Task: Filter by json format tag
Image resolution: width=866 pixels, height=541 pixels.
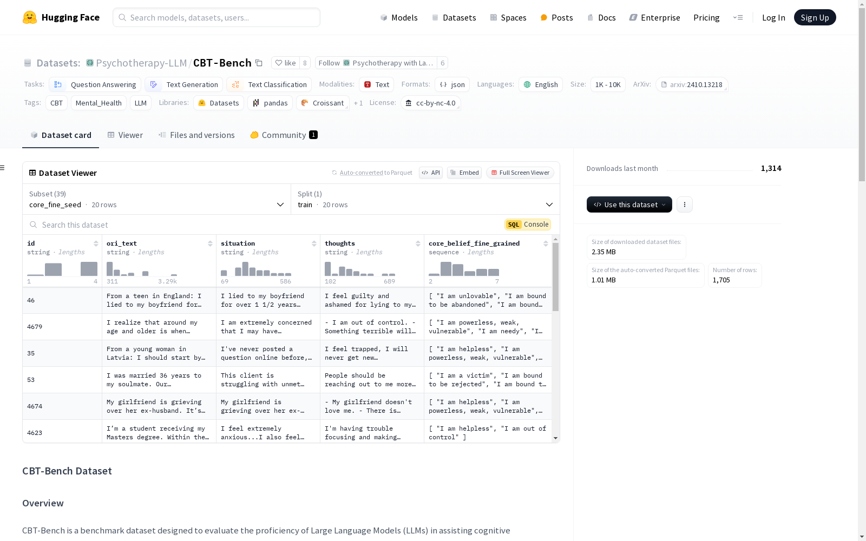Action: [452, 84]
